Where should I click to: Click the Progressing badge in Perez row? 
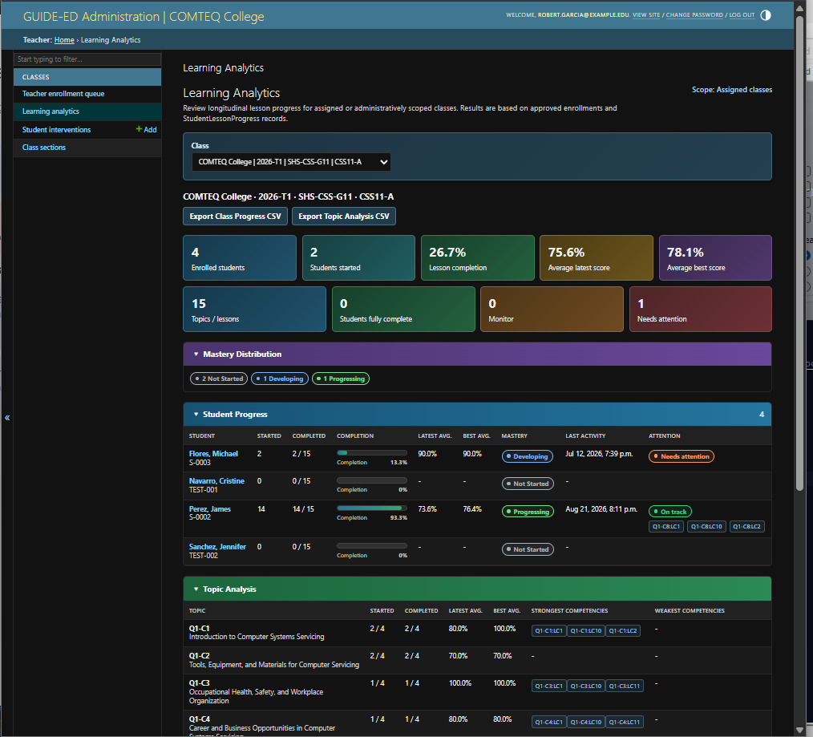click(528, 512)
